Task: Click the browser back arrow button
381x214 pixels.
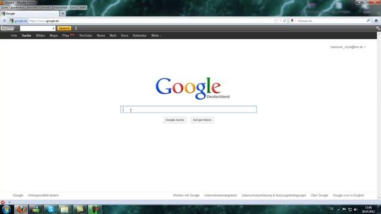Action: point(4,21)
